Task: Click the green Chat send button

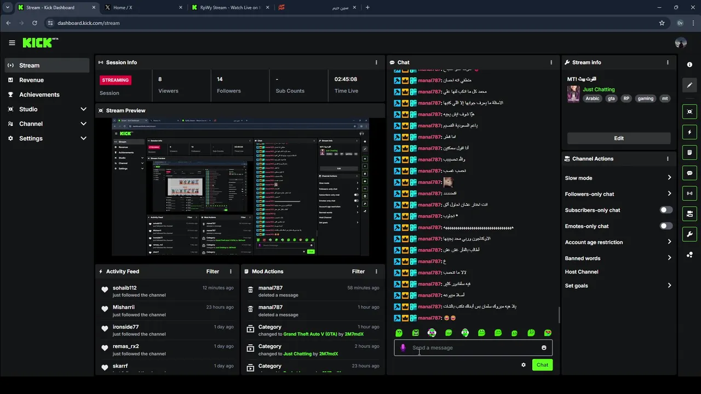Action: (542, 365)
